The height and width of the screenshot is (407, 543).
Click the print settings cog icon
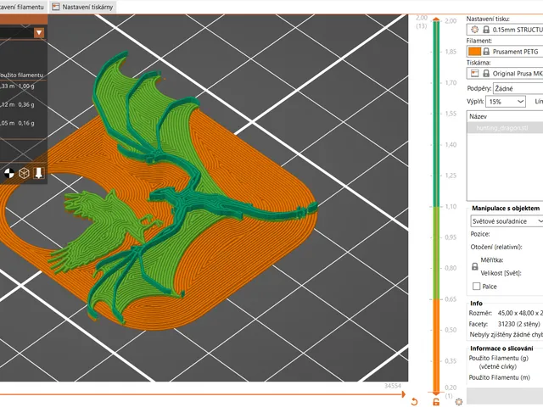(x=474, y=30)
